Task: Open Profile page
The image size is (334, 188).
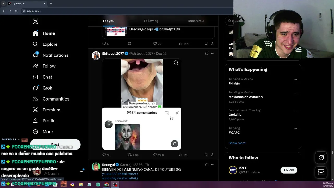Action: (x=44, y=121)
